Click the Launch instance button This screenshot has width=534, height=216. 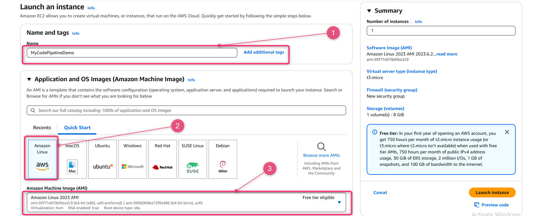[x=492, y=192]
